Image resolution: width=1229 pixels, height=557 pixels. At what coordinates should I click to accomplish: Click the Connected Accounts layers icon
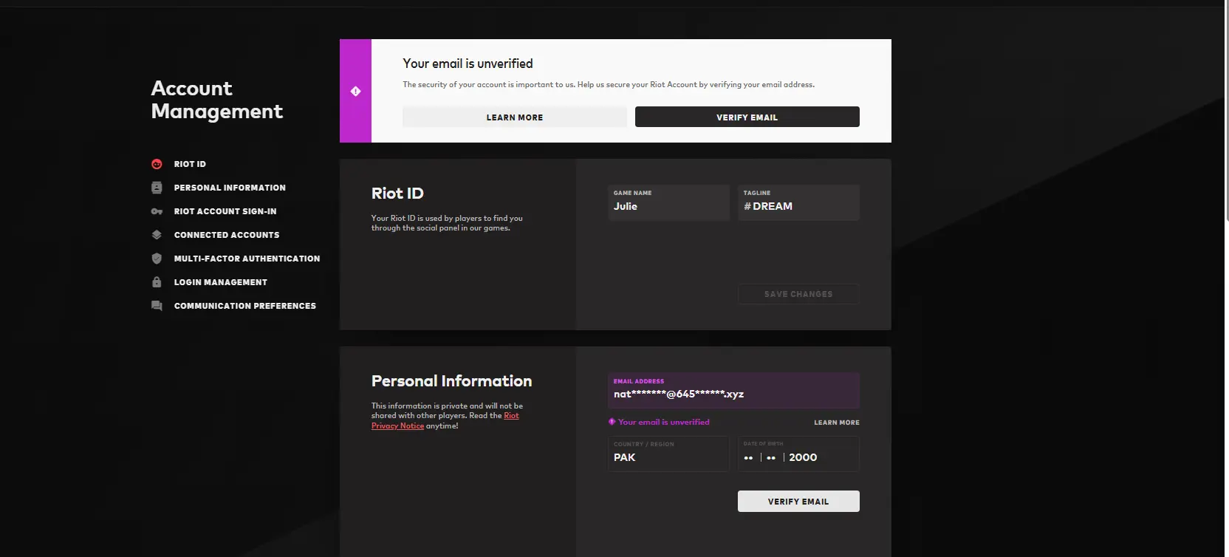click(157, 235)
